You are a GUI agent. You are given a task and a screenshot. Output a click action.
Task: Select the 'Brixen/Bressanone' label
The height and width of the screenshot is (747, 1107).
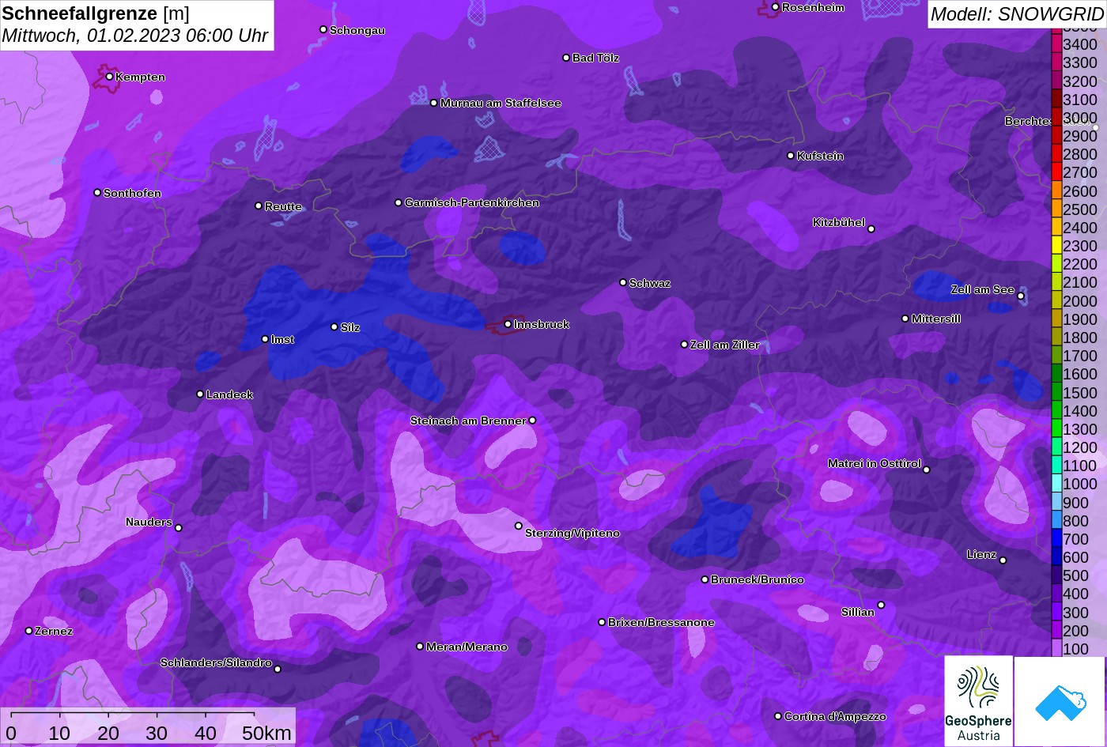(x=661, y=622)
